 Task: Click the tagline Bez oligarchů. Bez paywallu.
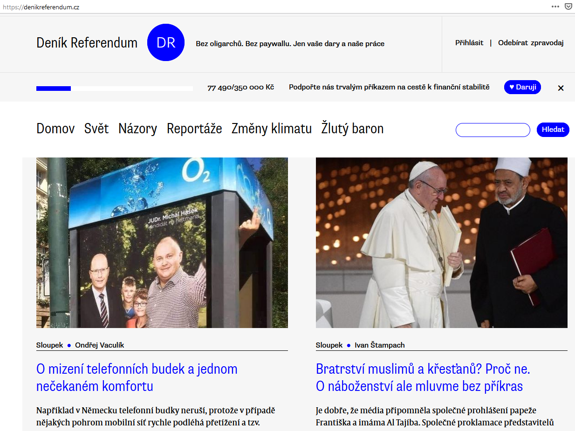pos(290,44)
